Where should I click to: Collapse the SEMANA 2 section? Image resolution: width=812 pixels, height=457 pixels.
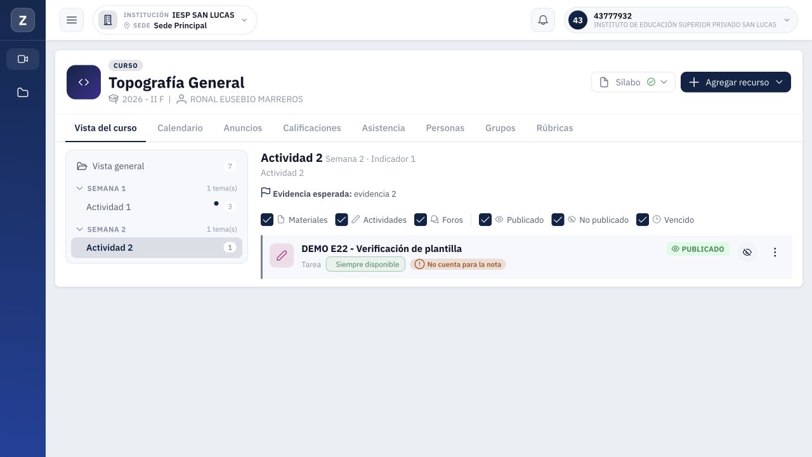[x=80, y=229]
